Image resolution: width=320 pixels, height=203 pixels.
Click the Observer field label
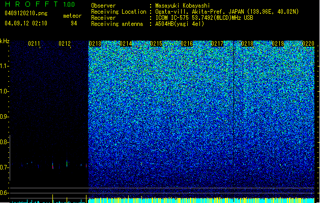coord(103,6)
